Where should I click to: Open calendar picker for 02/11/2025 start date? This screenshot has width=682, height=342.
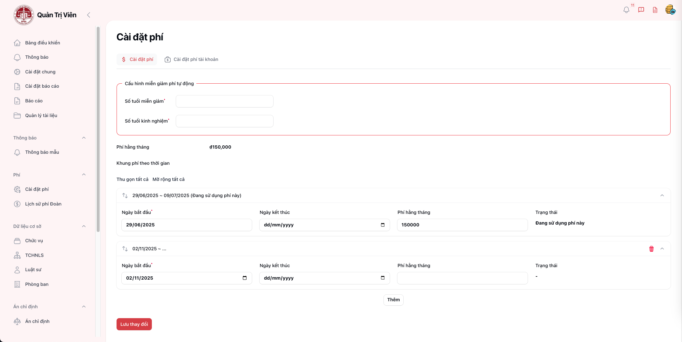pos(244,278)
